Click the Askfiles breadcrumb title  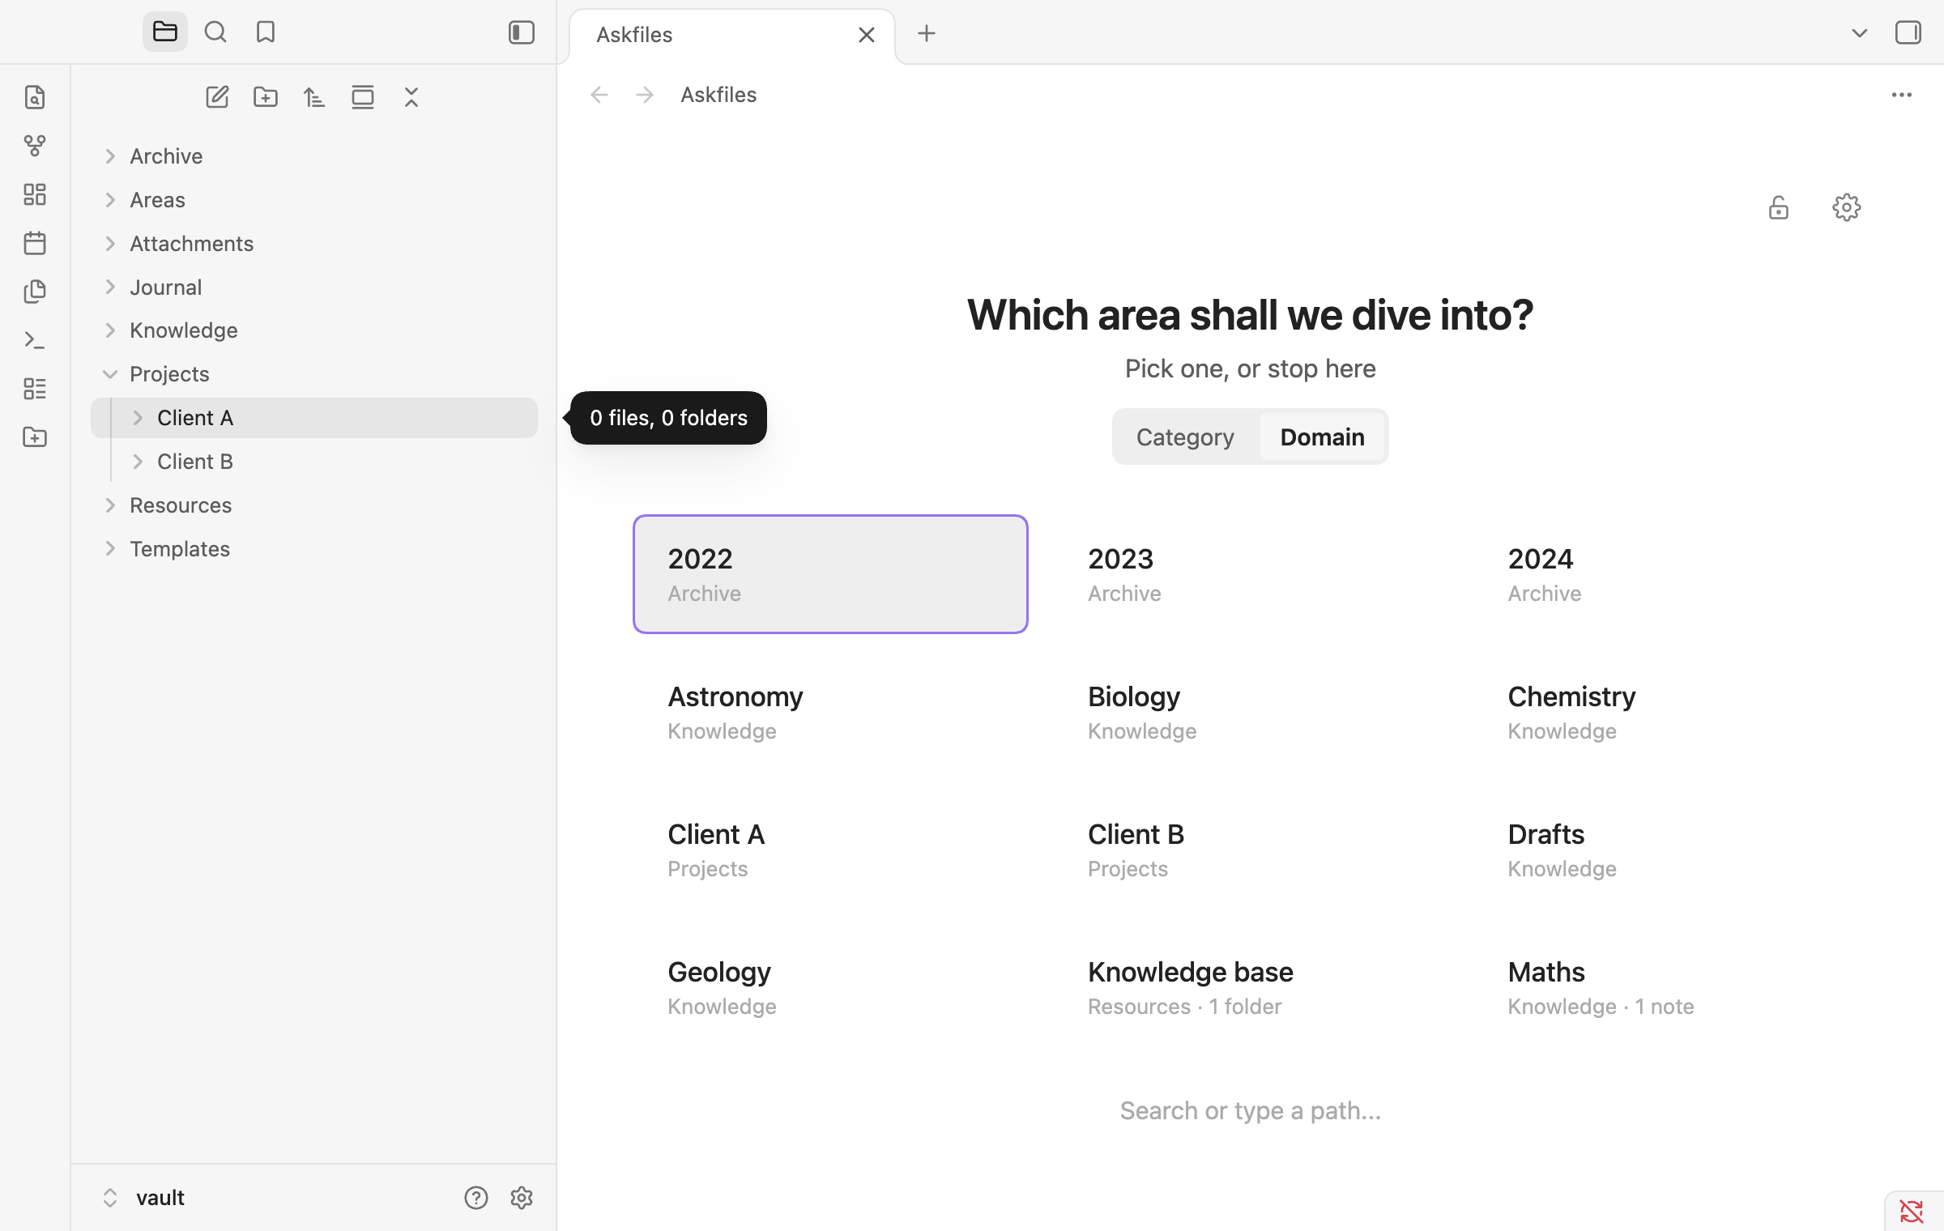718,95
